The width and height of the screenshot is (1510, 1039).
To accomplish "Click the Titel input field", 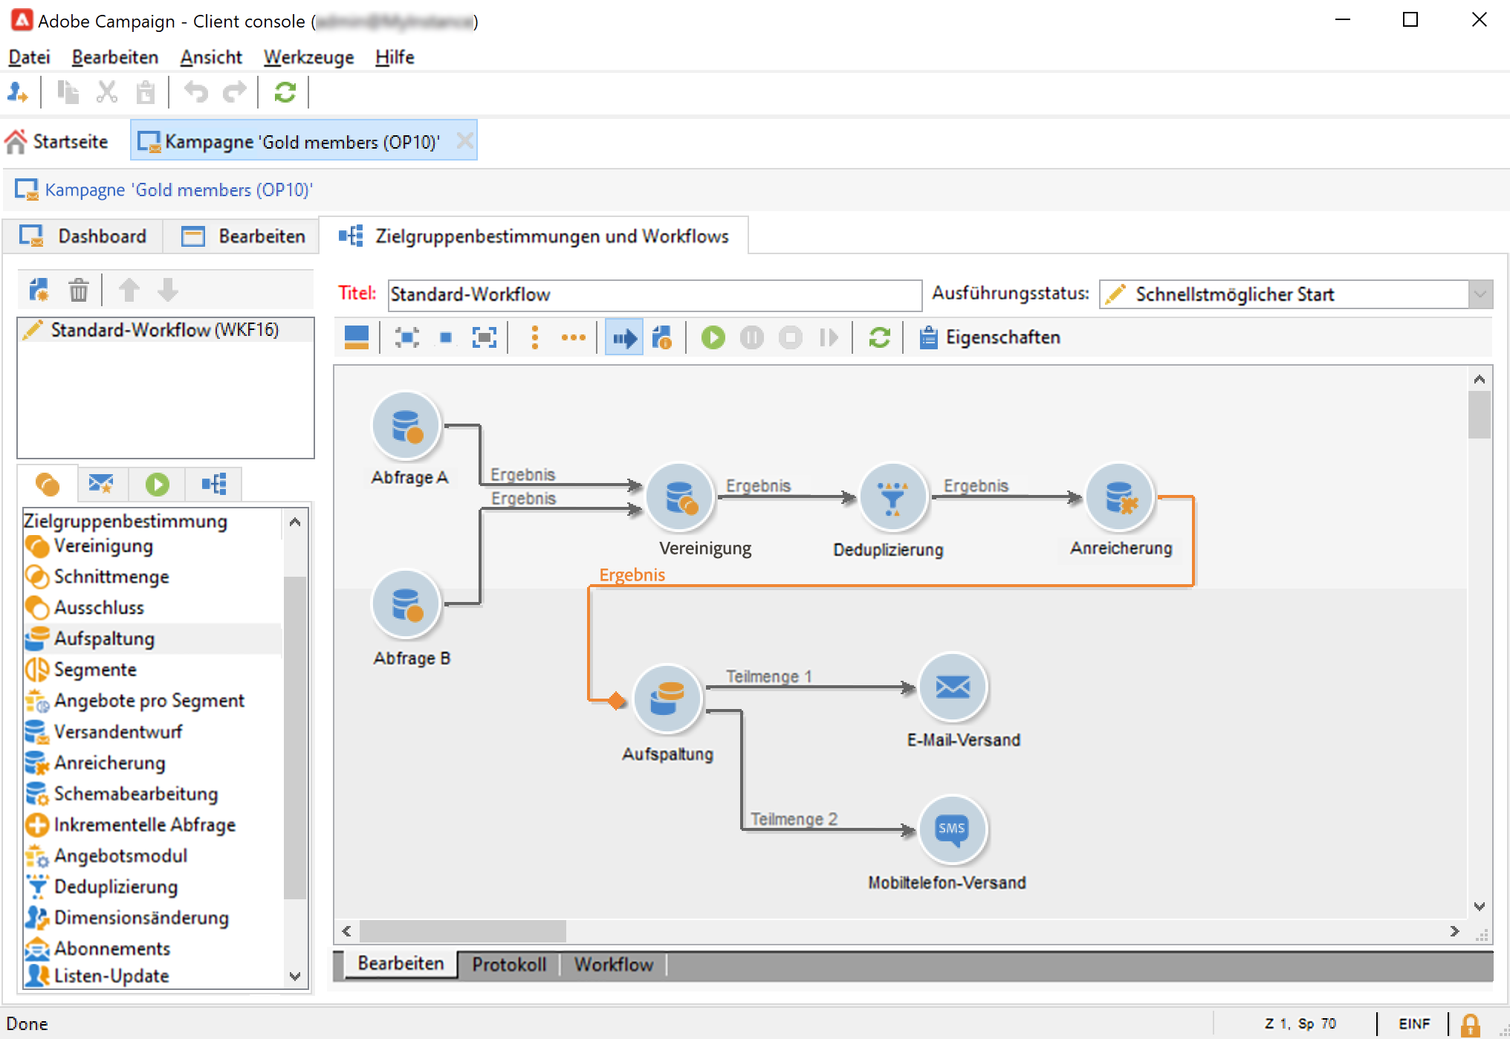I will click(654, 294).
